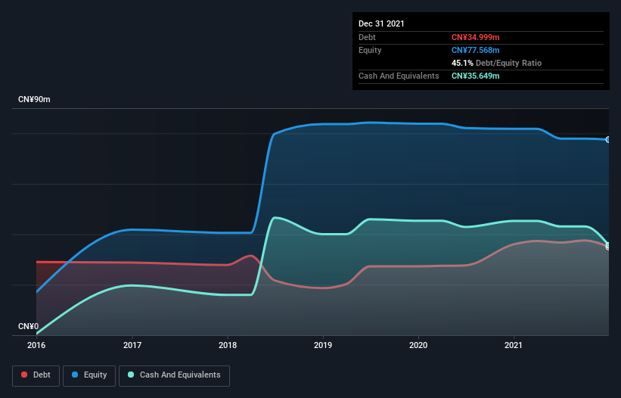Screen dimensions: 621x398
Task: Click the Debt row label in tooltip
Action: pyautogui.click(x=367, y=37)
